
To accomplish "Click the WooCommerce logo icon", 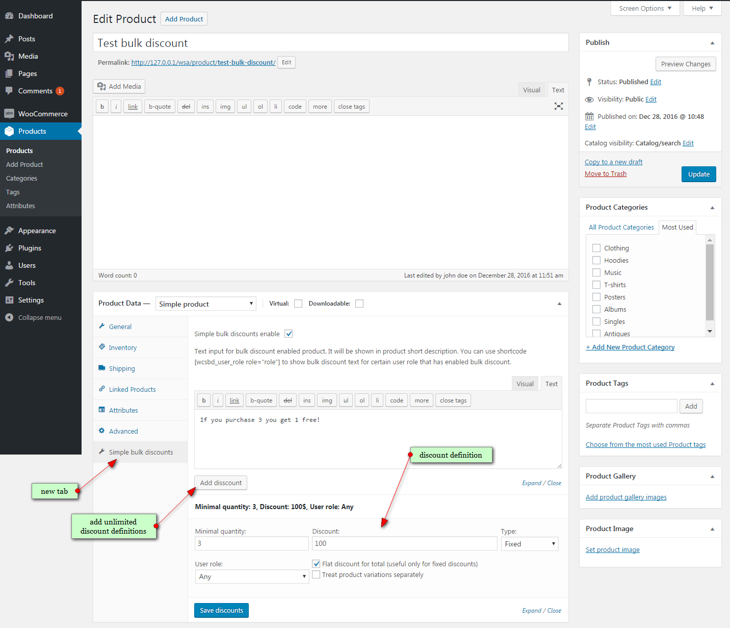I will [9, 114].
